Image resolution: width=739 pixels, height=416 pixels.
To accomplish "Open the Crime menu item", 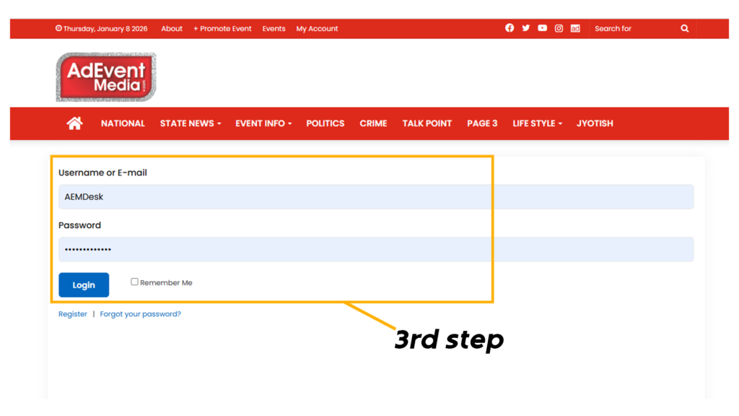I will coord(373,123).
